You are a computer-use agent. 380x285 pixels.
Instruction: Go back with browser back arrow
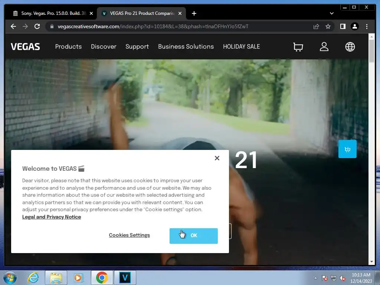[x=13, y=26]
